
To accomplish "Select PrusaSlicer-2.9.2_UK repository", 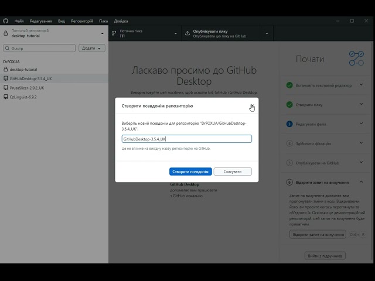I will coord(54,88).
